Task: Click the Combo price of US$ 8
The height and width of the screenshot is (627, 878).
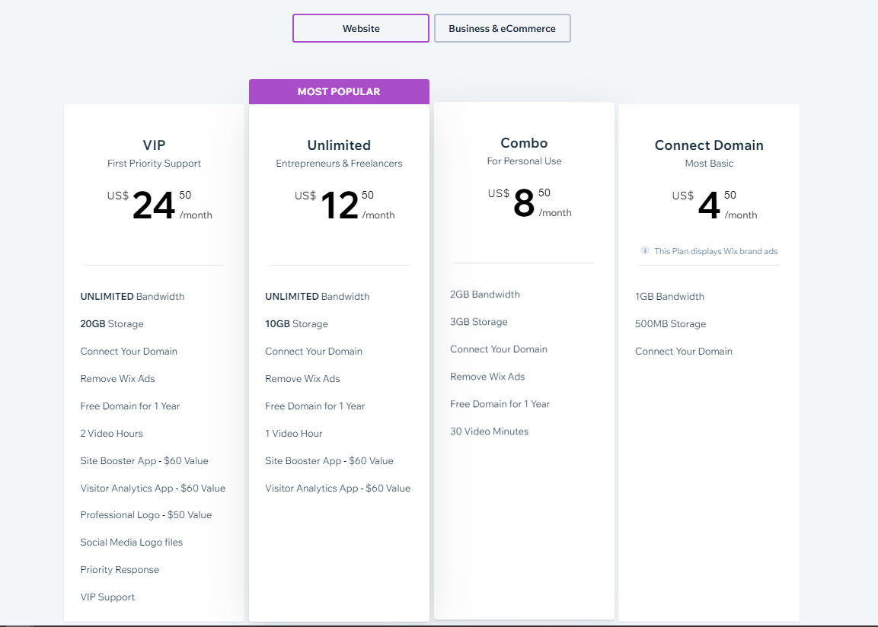Action: 530,203
